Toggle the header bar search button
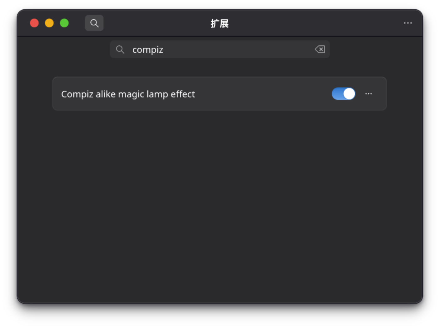Screen dimensions: 440x328 94,23
